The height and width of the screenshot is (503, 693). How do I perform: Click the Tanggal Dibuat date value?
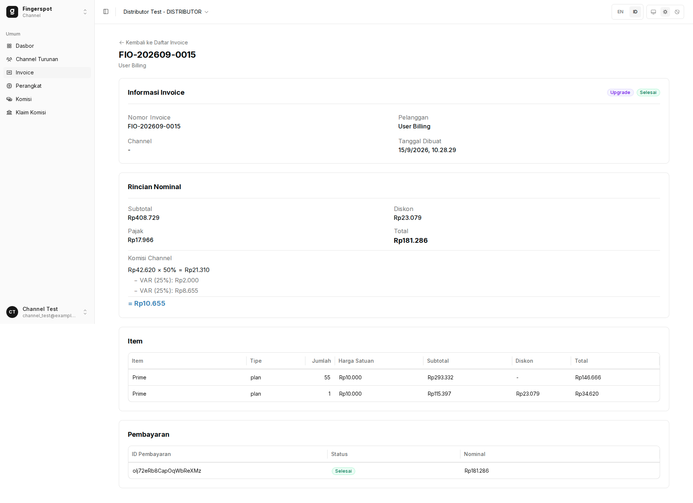coord(427,150)
